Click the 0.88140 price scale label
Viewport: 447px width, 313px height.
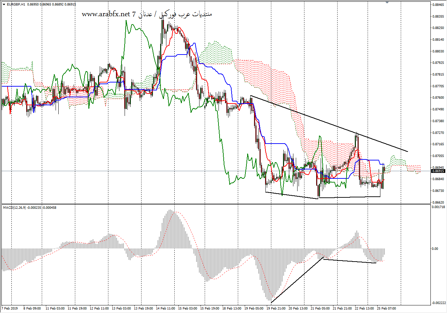(x=438, y=40)
